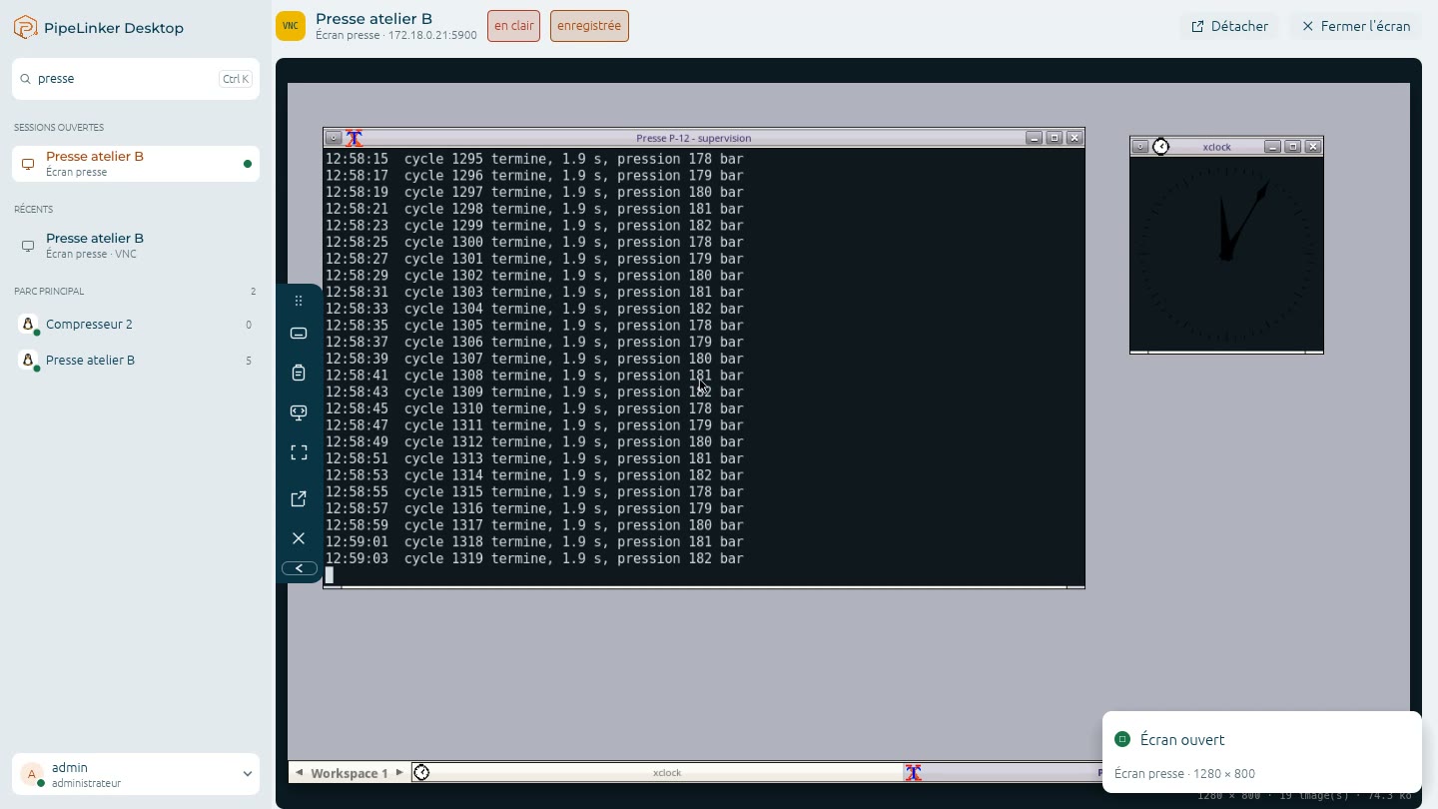Click the Détacher button

(1230, 27)
